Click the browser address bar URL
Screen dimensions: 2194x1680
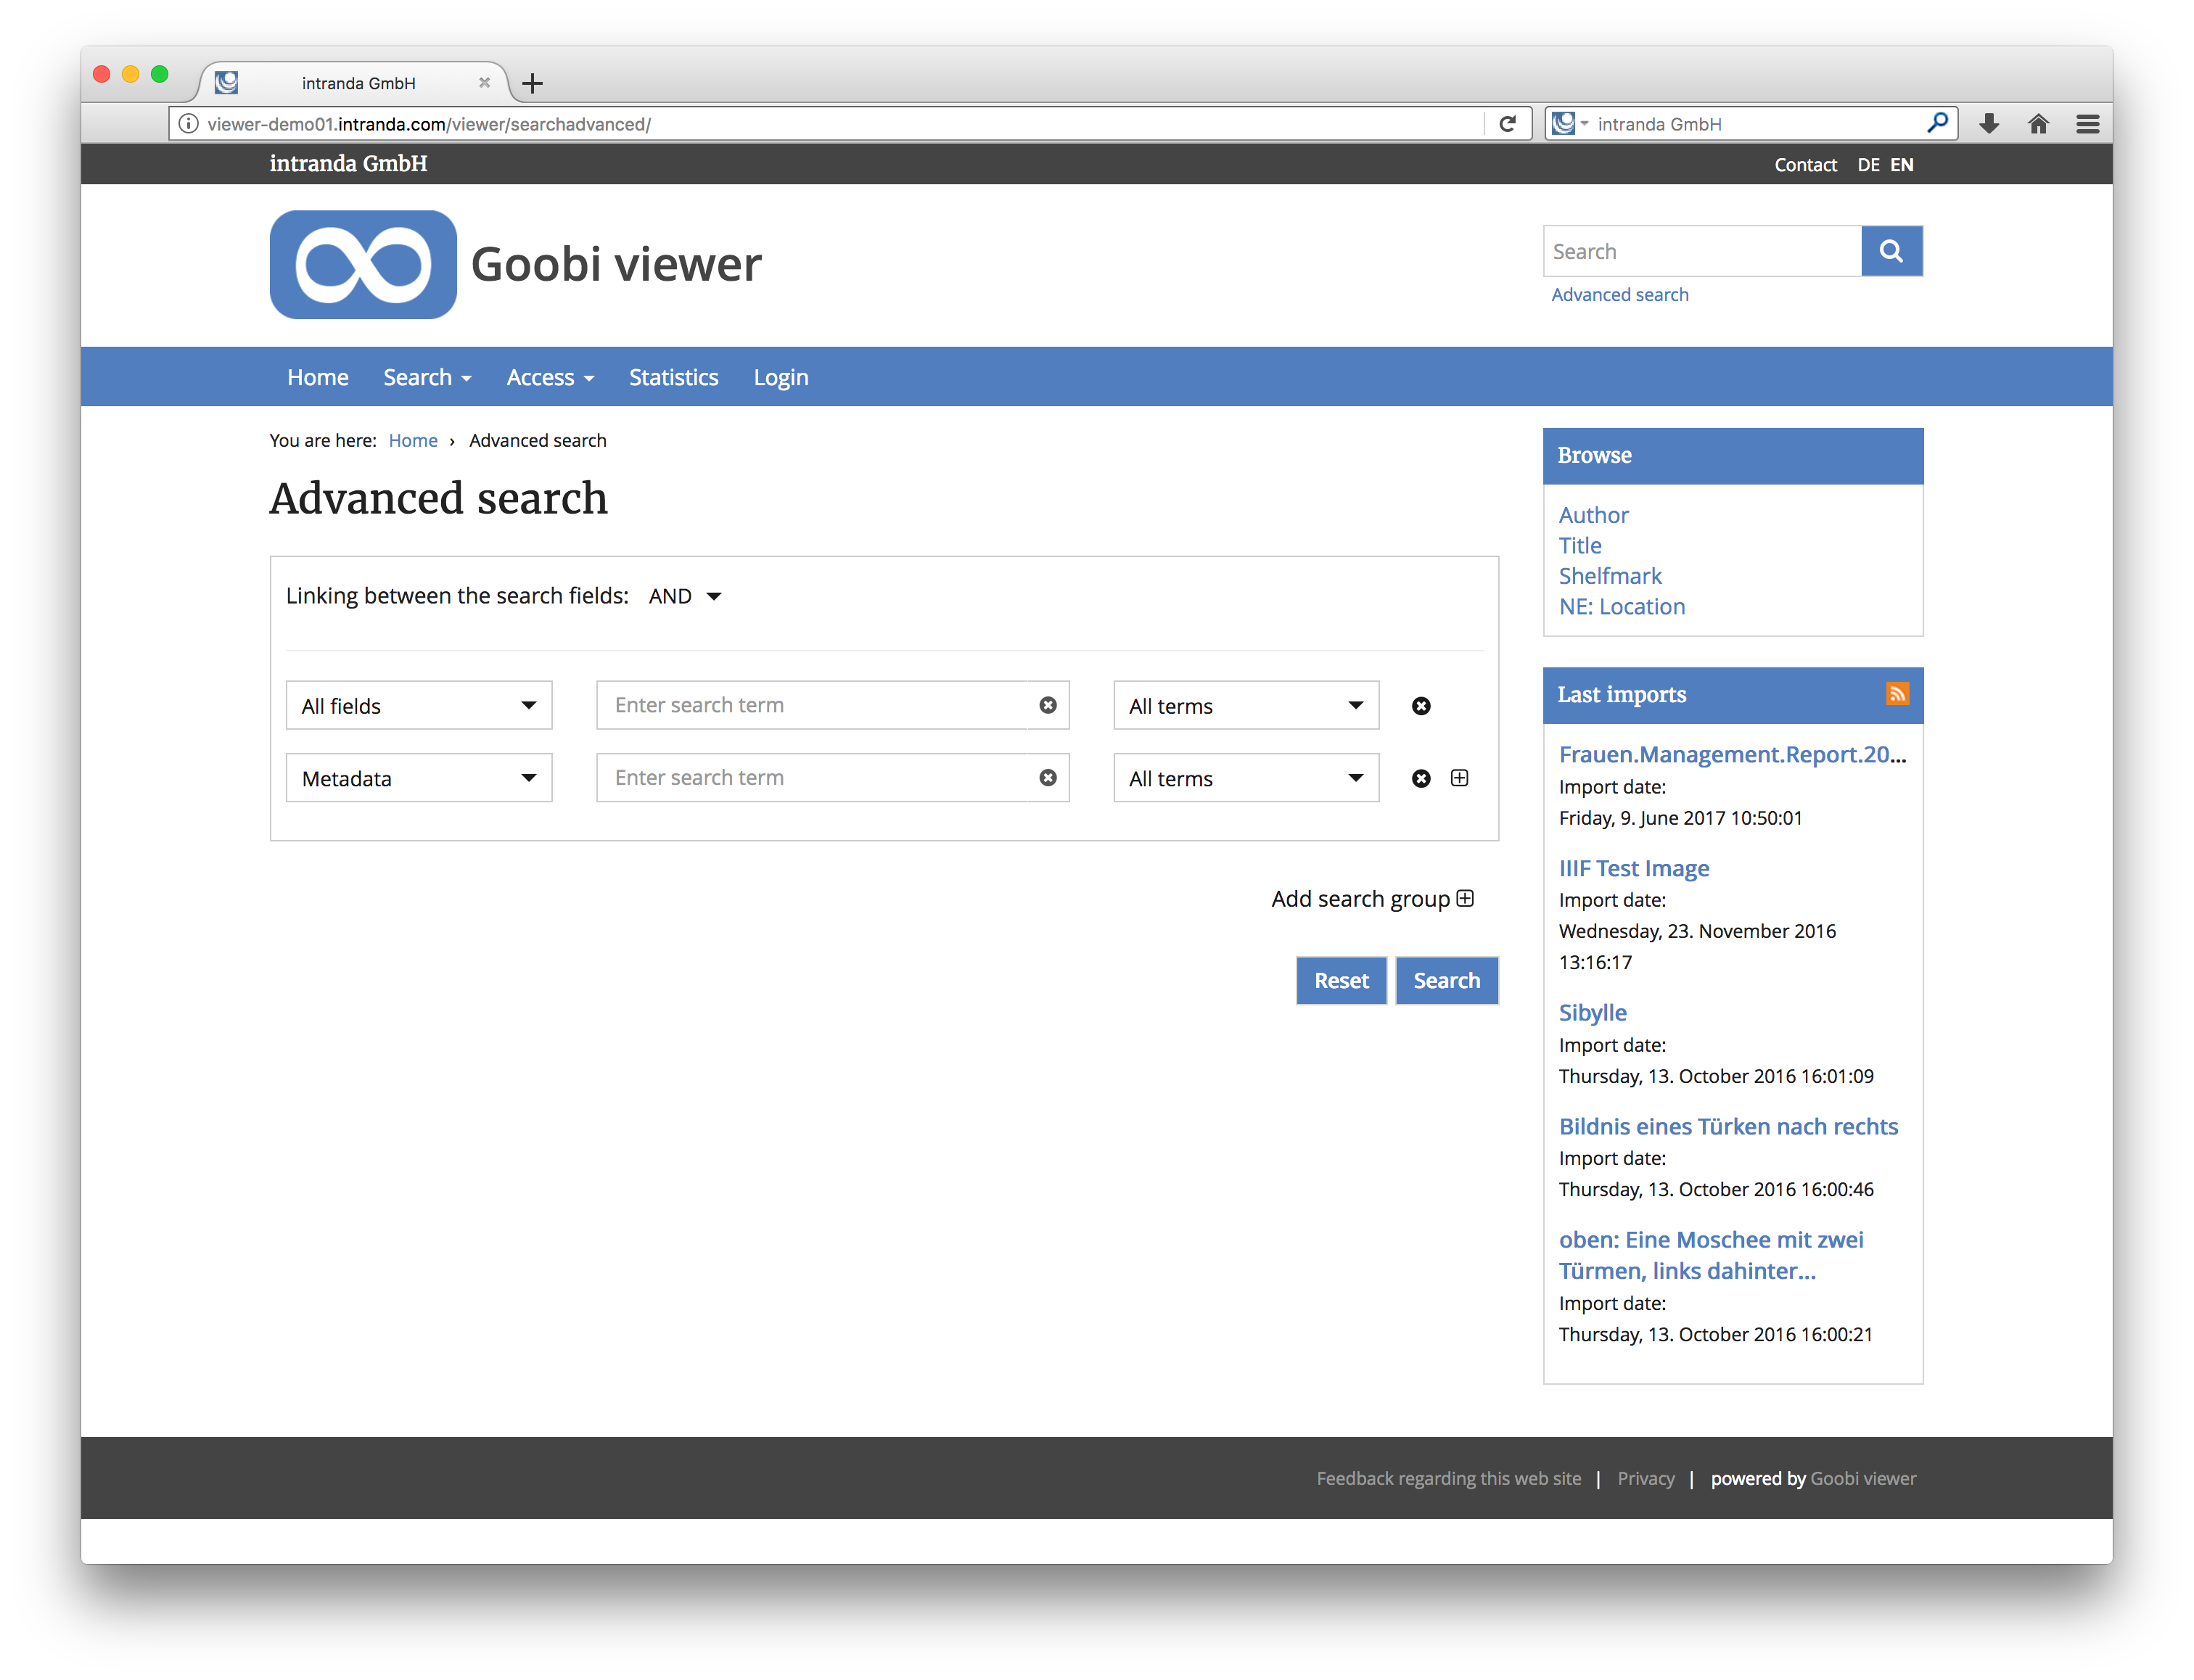click(x=429, y=124)
